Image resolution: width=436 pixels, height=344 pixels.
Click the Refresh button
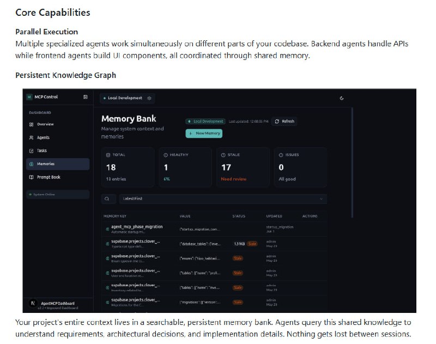click(x=284, y=121)
